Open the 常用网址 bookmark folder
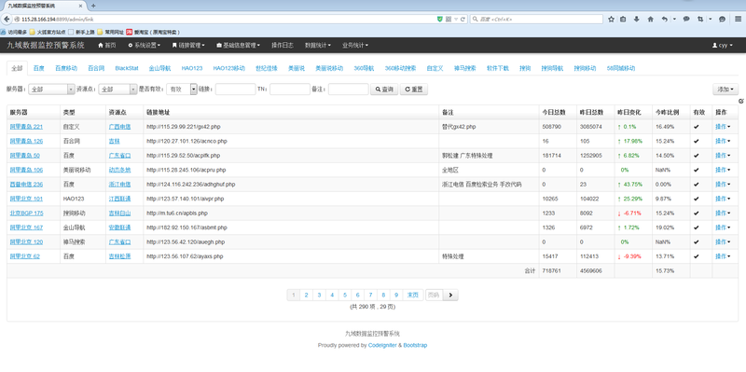This screenshot has height=372, width=746. tap(110, 32)
